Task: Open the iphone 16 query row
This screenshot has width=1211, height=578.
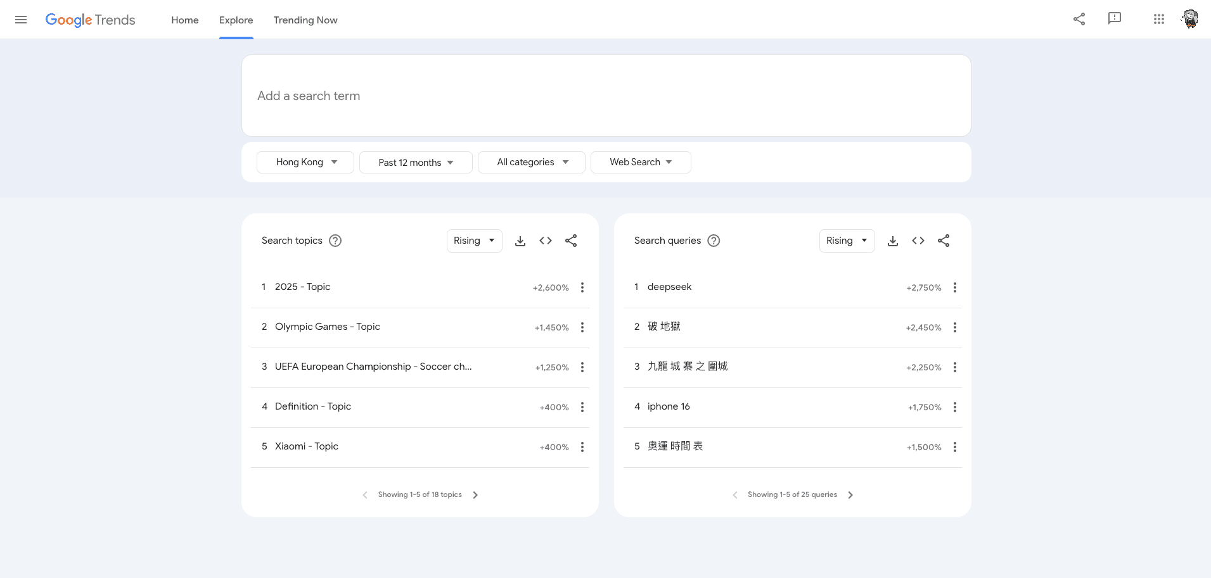Action: (x=793, y=407)
